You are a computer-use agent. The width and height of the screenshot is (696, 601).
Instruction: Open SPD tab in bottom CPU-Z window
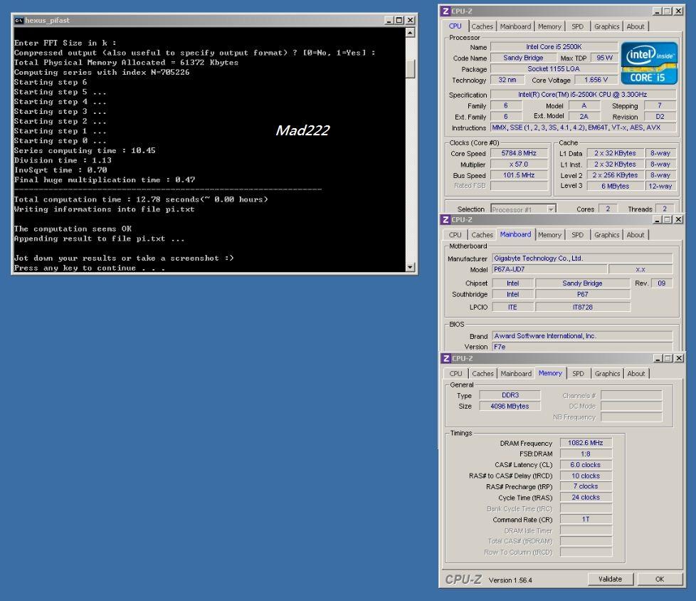coord(579,374)
